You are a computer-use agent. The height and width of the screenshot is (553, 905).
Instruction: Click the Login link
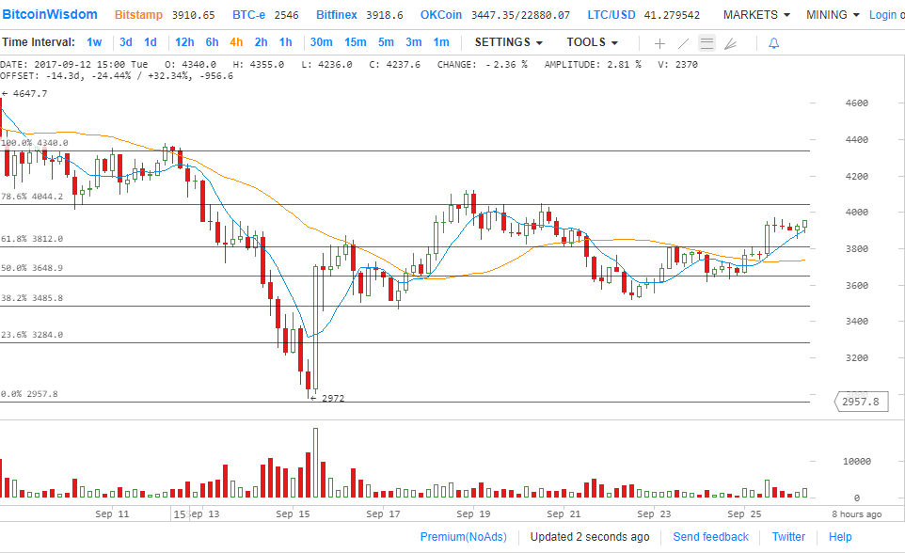pos(882,15)
